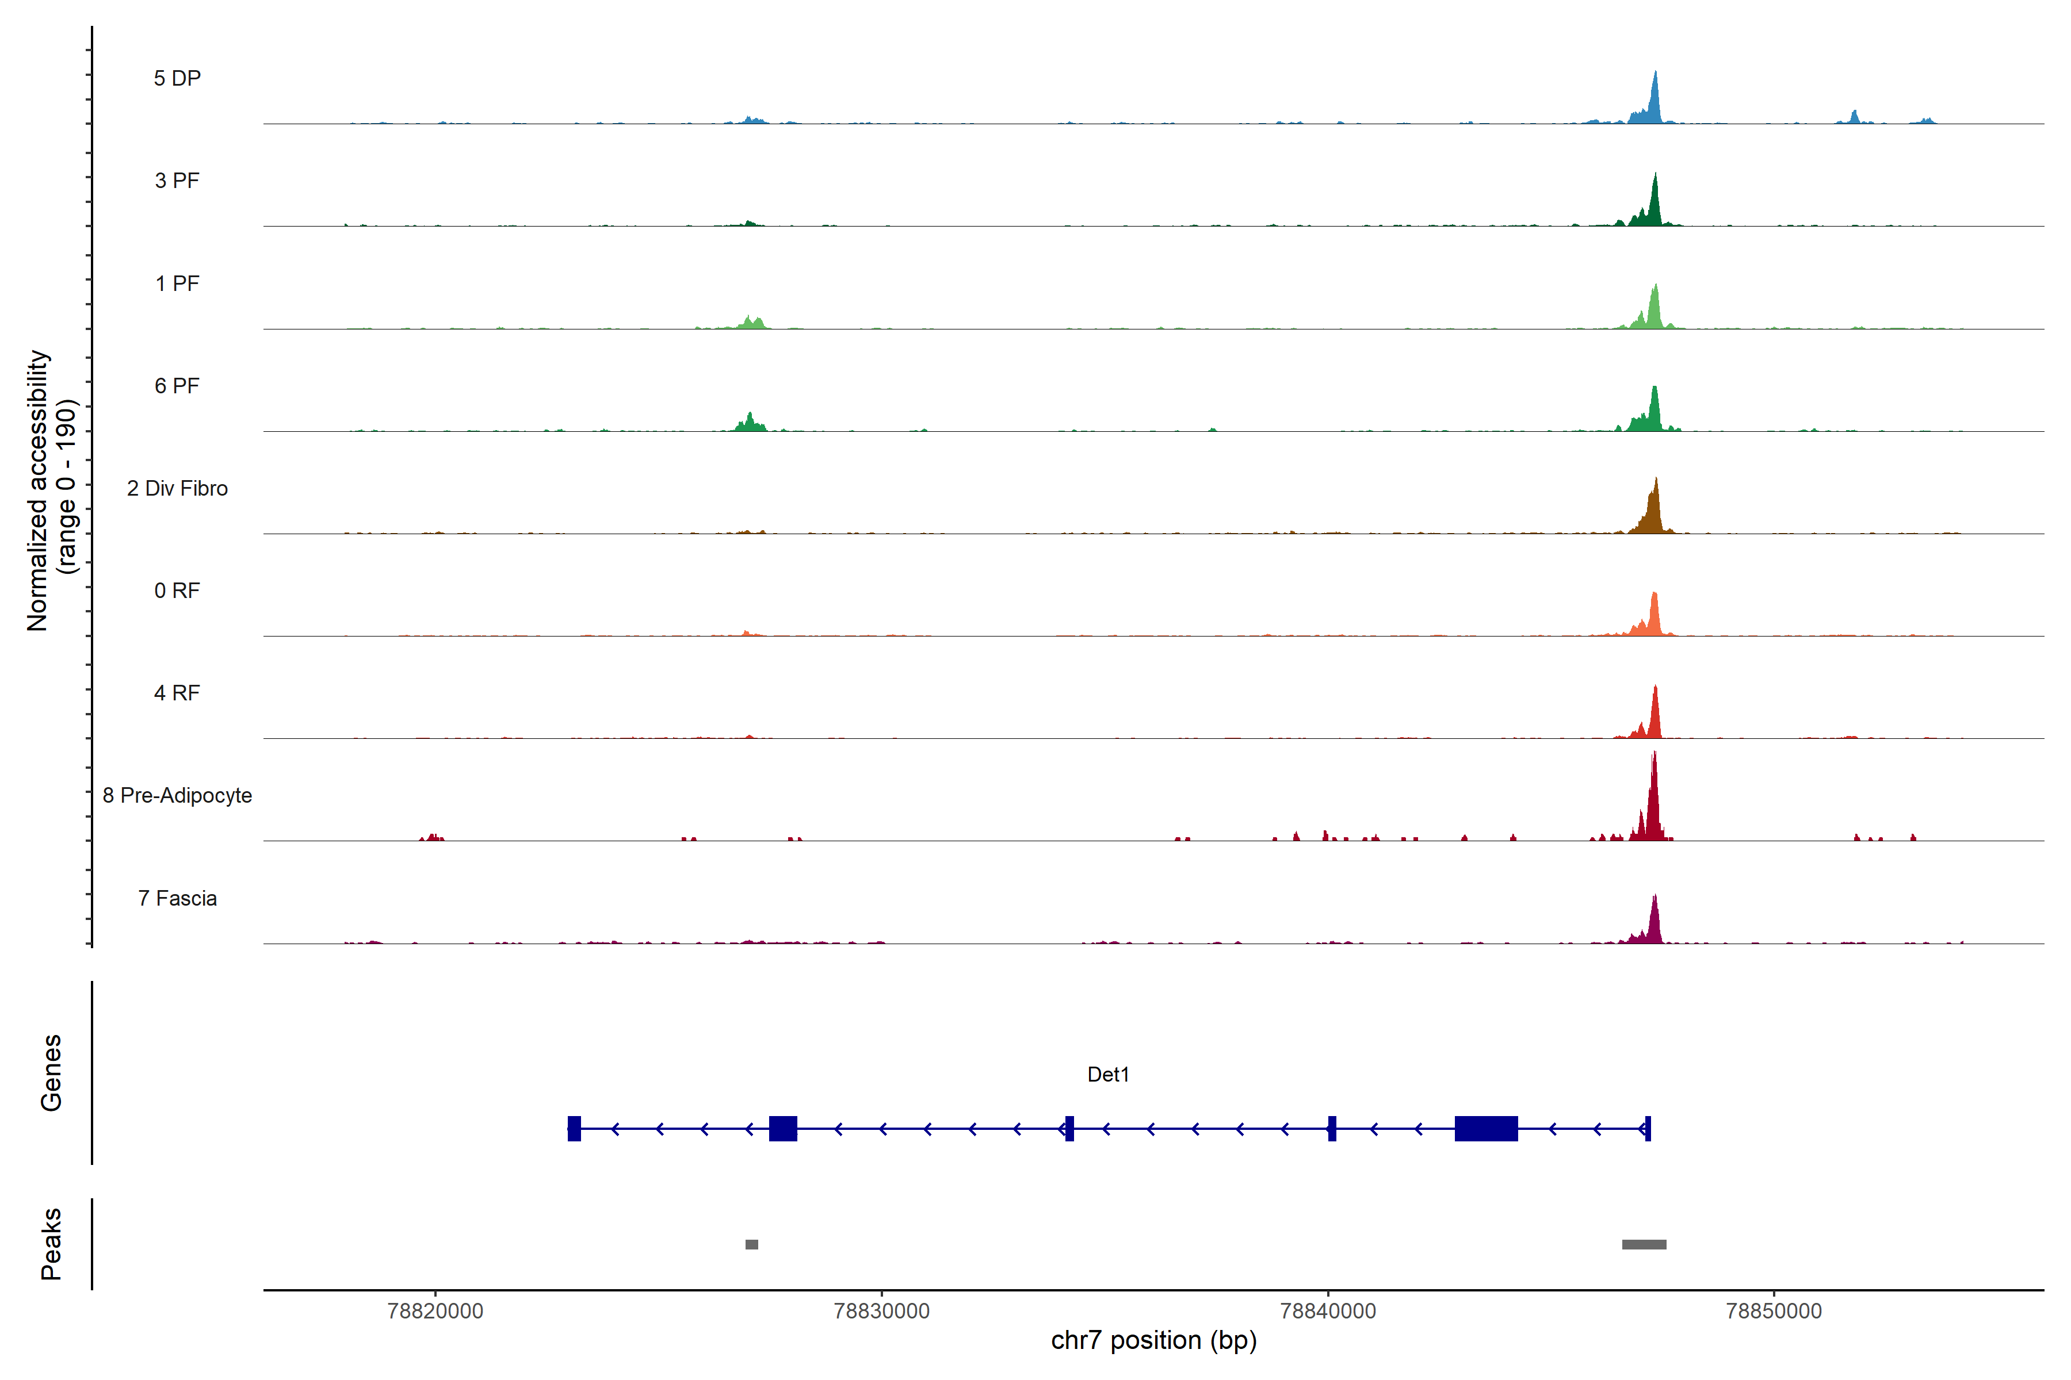Click the chr7 position axis title
The height and width of the screenshot is (1380, 2071).
1153,1340
